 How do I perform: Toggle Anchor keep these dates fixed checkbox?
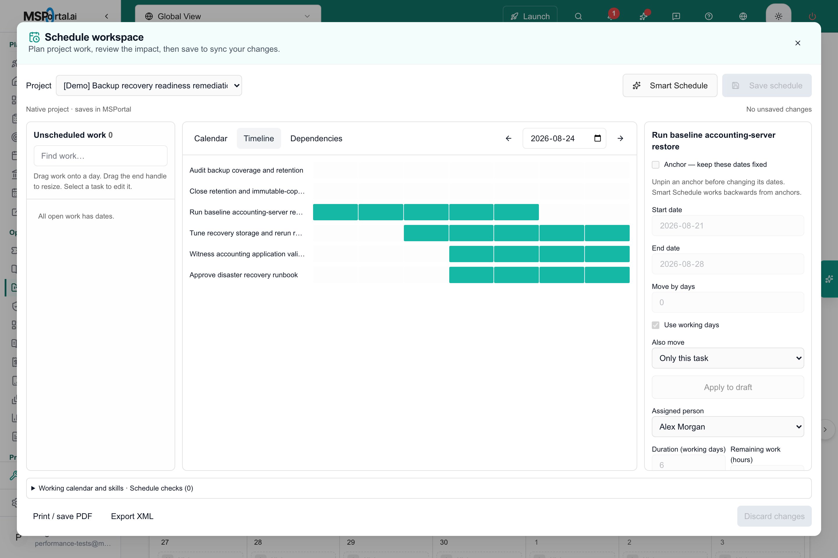(x=656, y=165)
